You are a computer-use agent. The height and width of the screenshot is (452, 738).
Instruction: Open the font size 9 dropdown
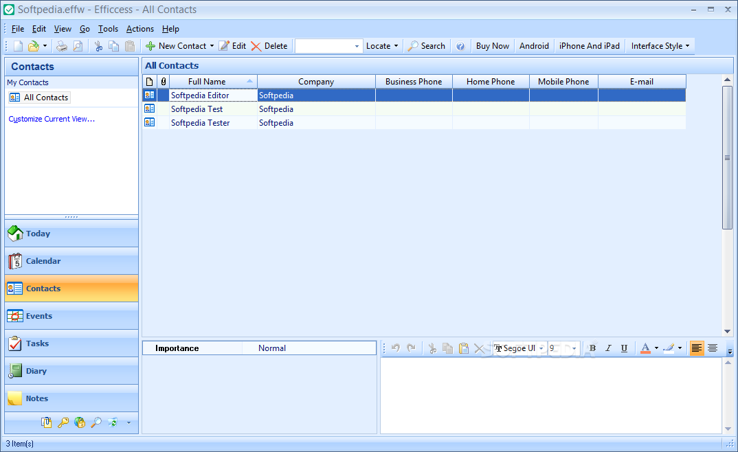[574, 348]
